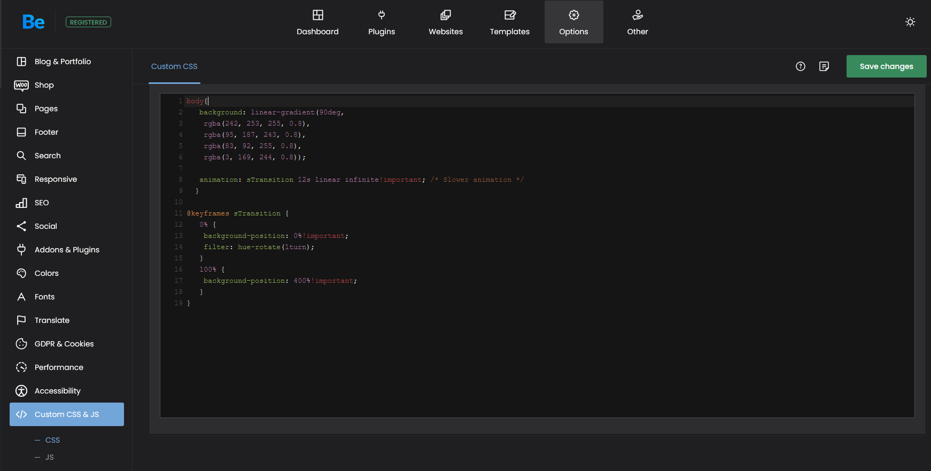Open the Other tab

638,22
